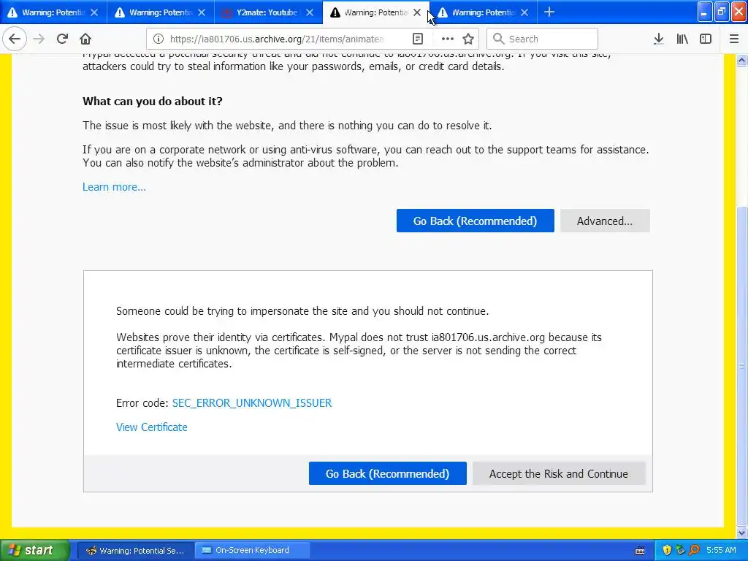Image resolution: width=748 pixels, height=561 pixels.
Task: Toggle the sidebar icon
Action: [706, 39]
